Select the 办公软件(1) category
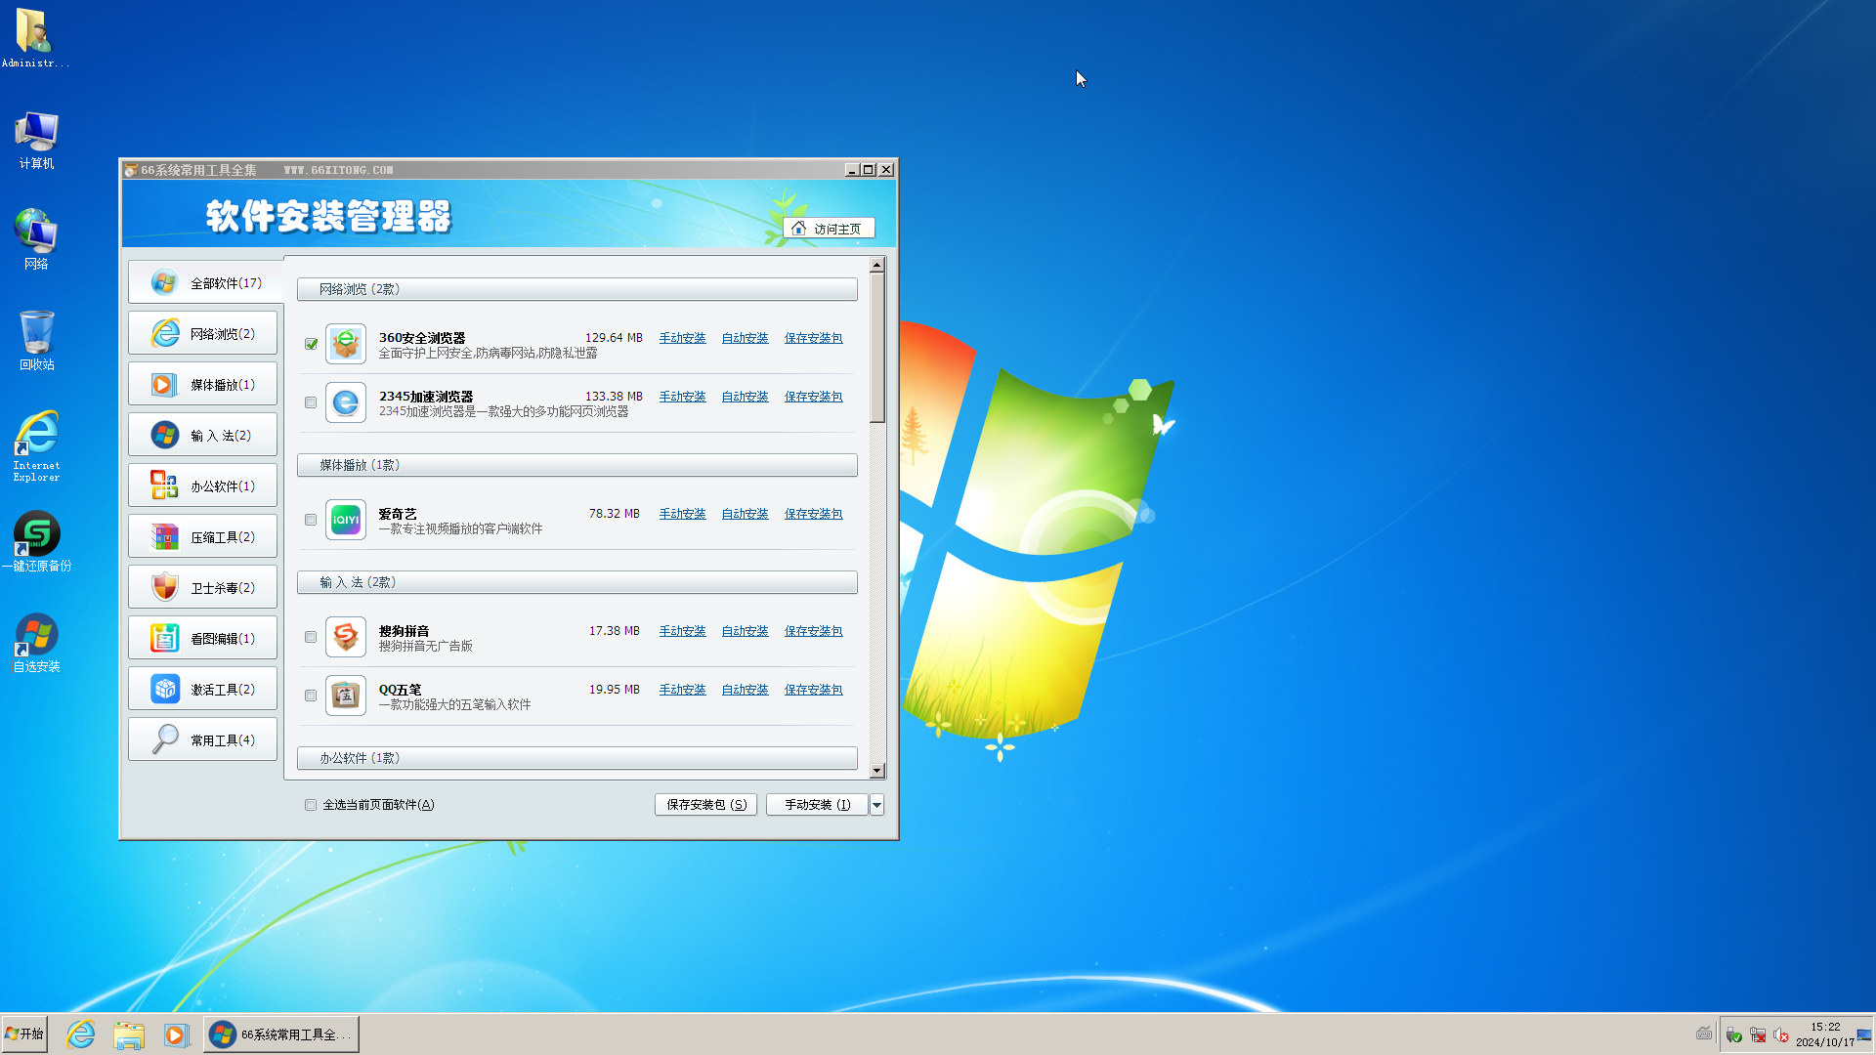The height and width of the screenshot is (1055, 1876). point(202,486)
